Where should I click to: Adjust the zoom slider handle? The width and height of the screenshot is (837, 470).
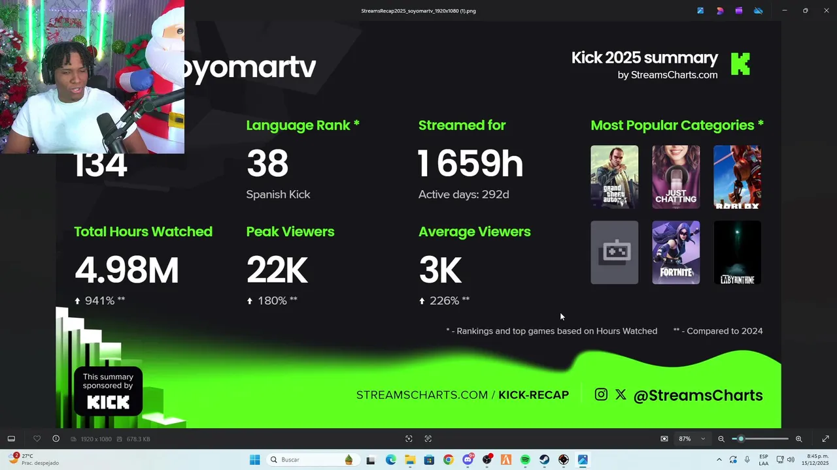pos(741,439)
